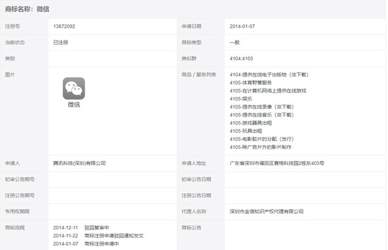
Task: Click the WeChat trademark logo image
Action: (74, 88)
